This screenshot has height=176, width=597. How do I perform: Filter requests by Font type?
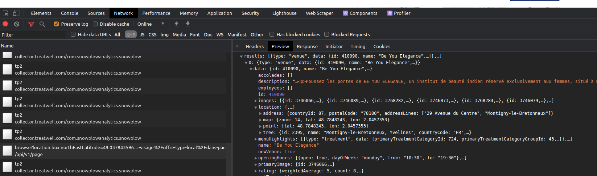coord(195,34)
